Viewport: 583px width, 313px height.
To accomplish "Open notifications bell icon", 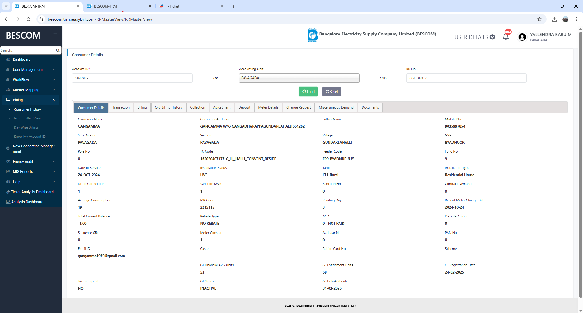I will [506, 37].
